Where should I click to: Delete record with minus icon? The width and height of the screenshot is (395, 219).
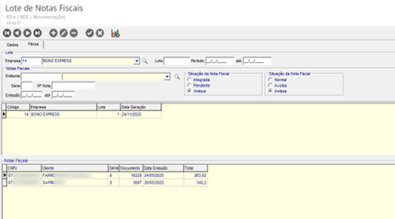[x=74, y=33]
